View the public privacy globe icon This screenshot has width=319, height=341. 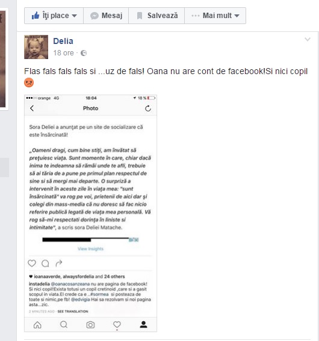[84, 53]
